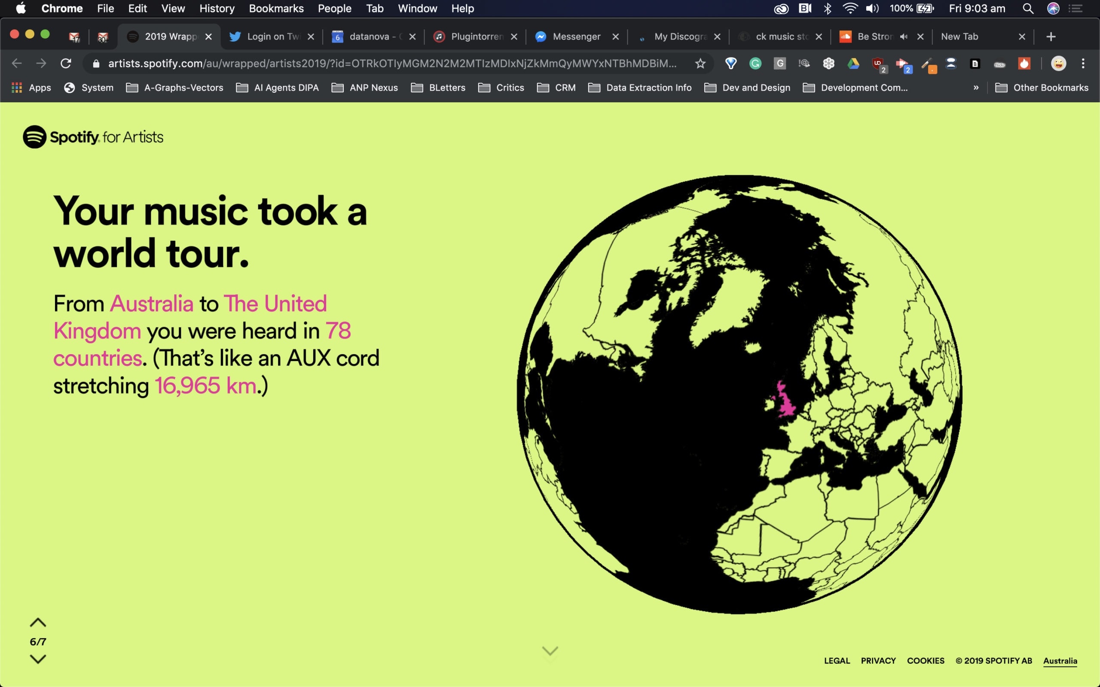Open the Bookmarks menu in menu bar
Viewport: 1100px width, 687px height.
coord(276,8)
